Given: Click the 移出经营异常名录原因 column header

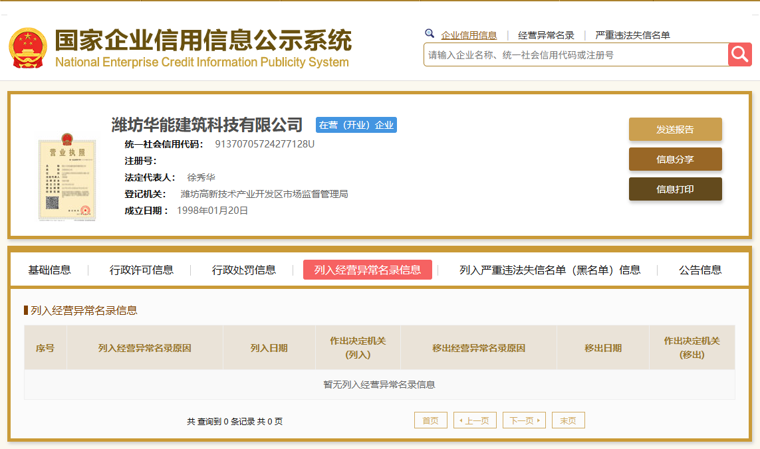Looking at the screenshot, I should tap(478, 348).
